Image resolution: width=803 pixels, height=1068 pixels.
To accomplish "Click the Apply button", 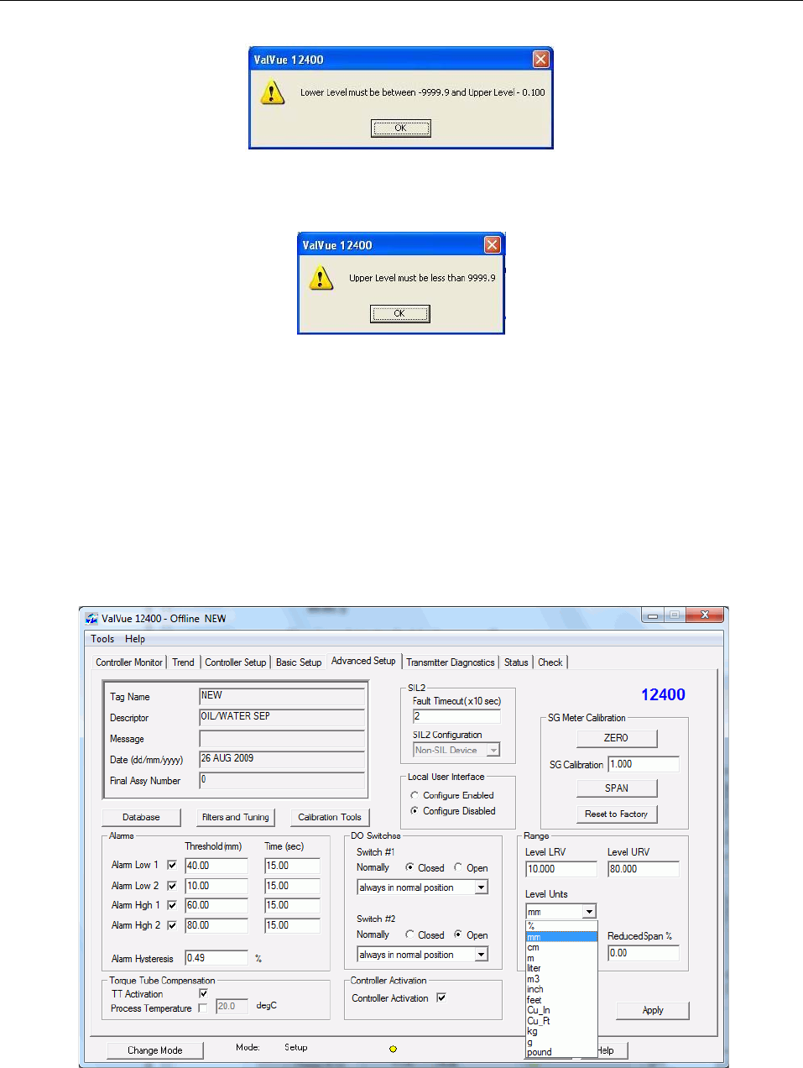I will pyautogui.click(x=653, y=1010).
